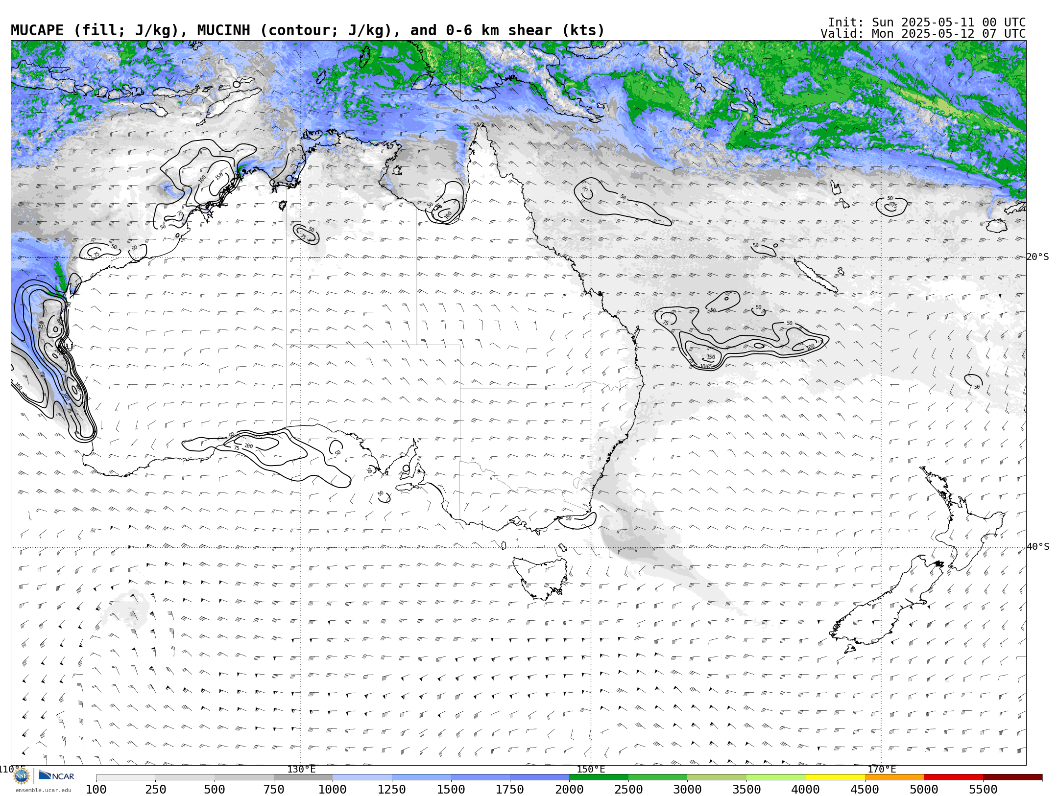
Task: Click the 150°E longitude label
Action: click(x=591, y=769)
